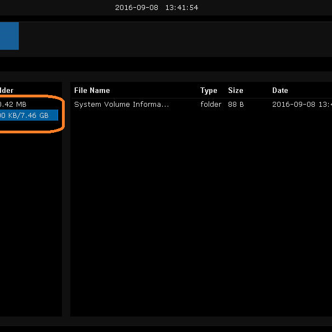Sort the file list by Type
Viewport: 332px width, 332px height.
[x=209, y=90]
